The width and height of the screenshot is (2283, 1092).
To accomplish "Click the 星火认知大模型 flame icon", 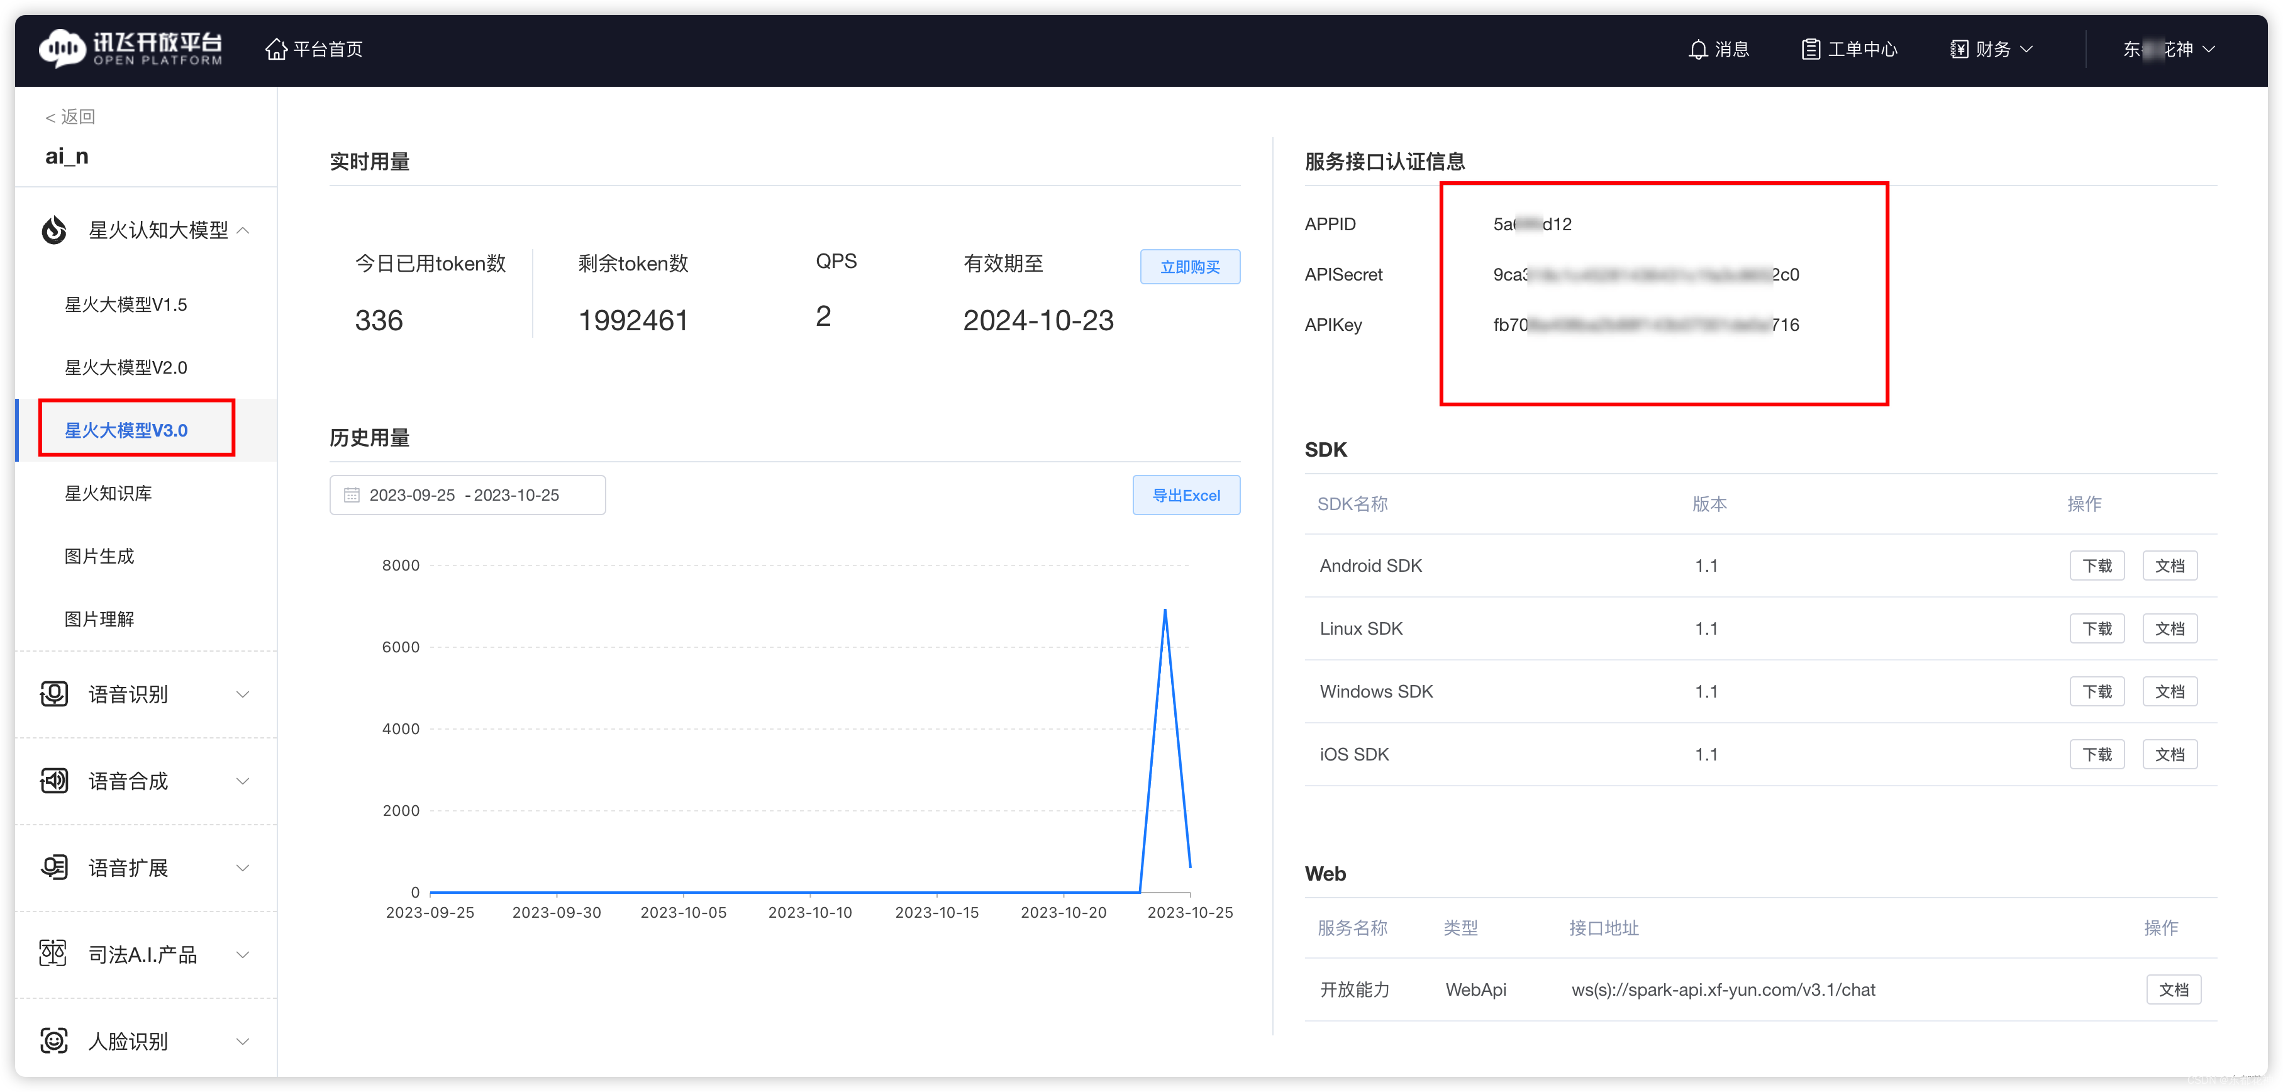I will coord(54,230).
